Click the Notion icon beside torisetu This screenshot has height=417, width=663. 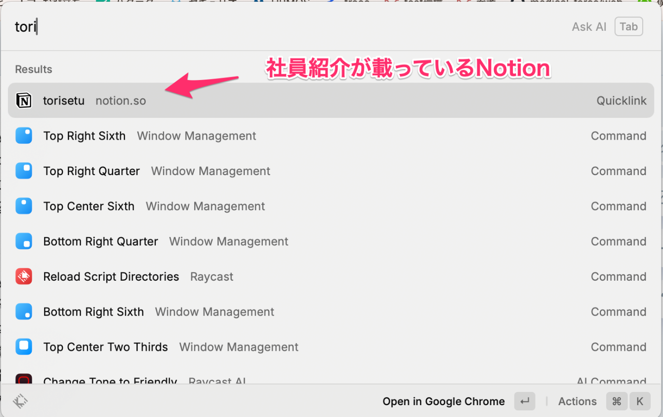pos(24,100)
